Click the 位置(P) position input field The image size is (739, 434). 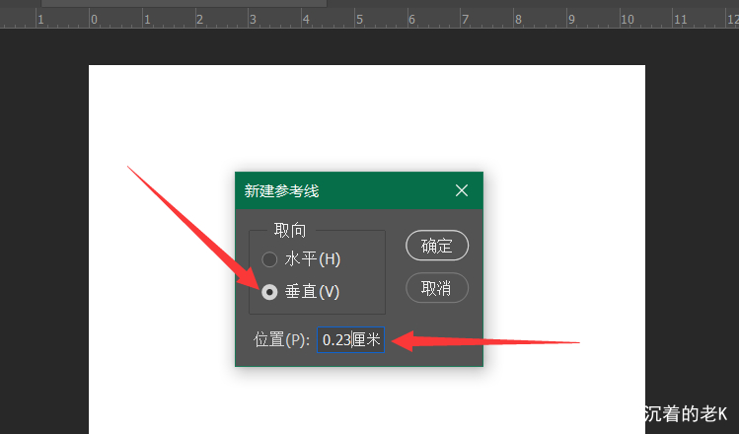(x=350, y=339)
